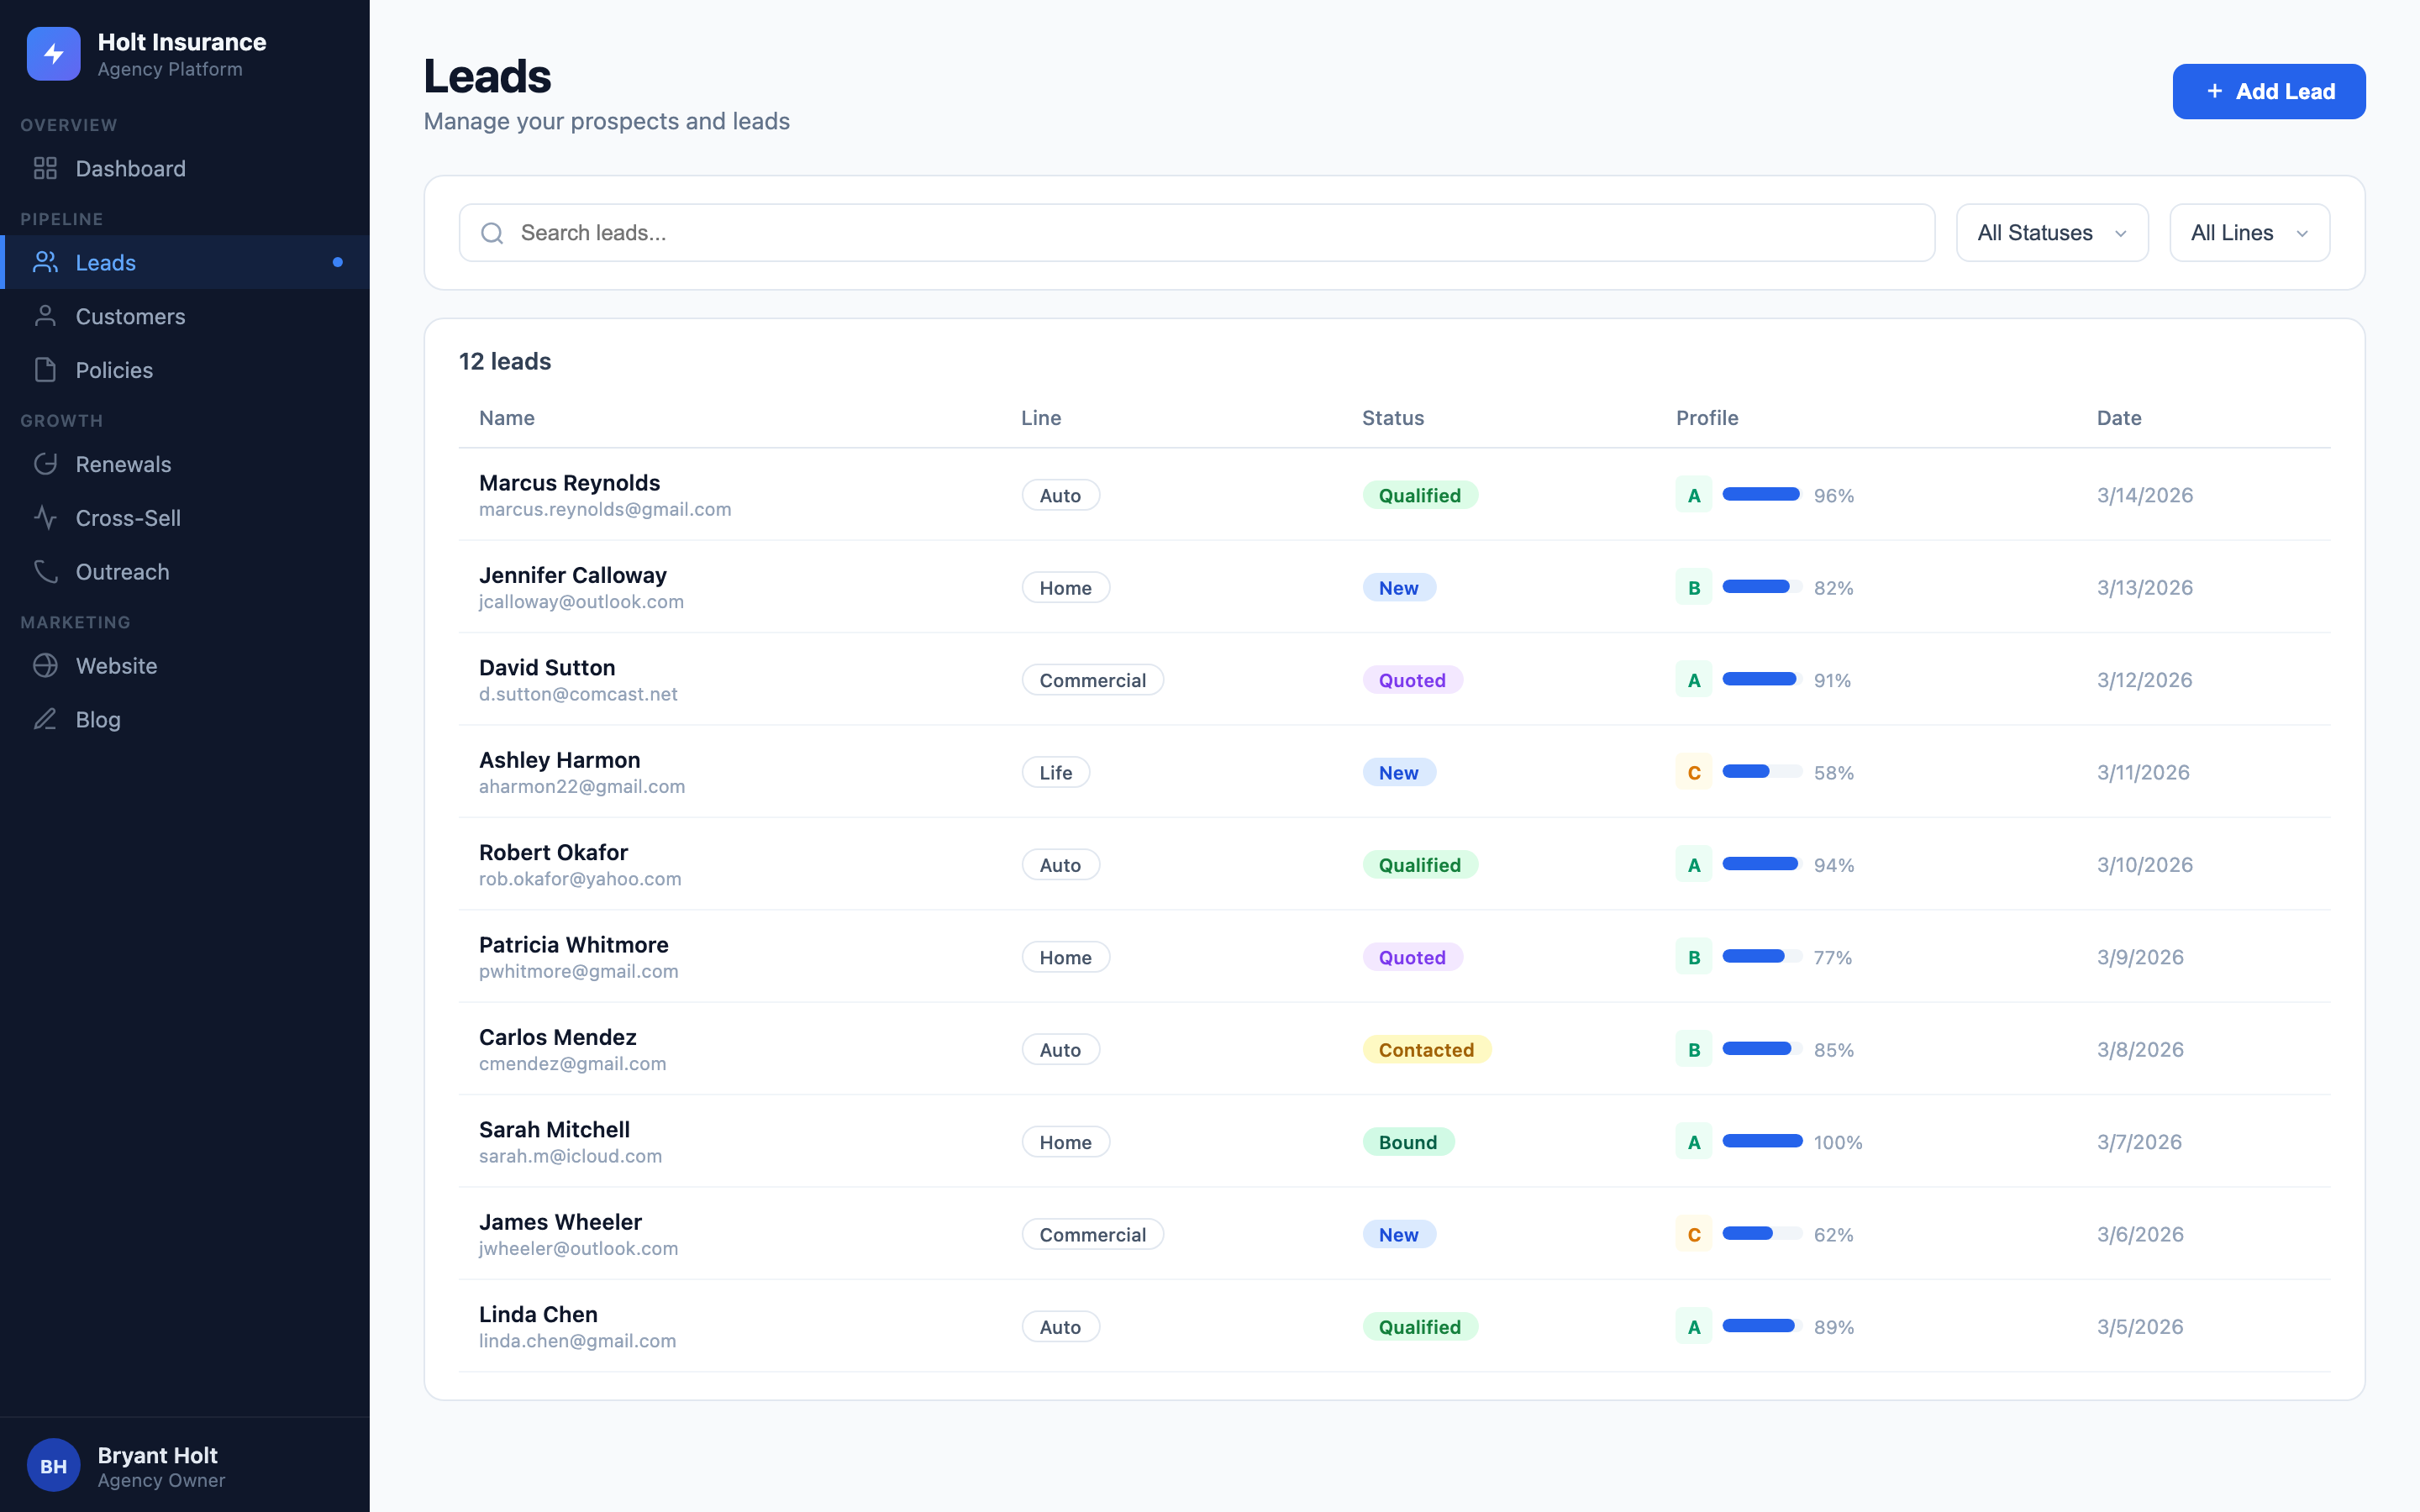2420x1512 pixels.
Task: Open Customers via the person icon
Action: coord(45,316)
